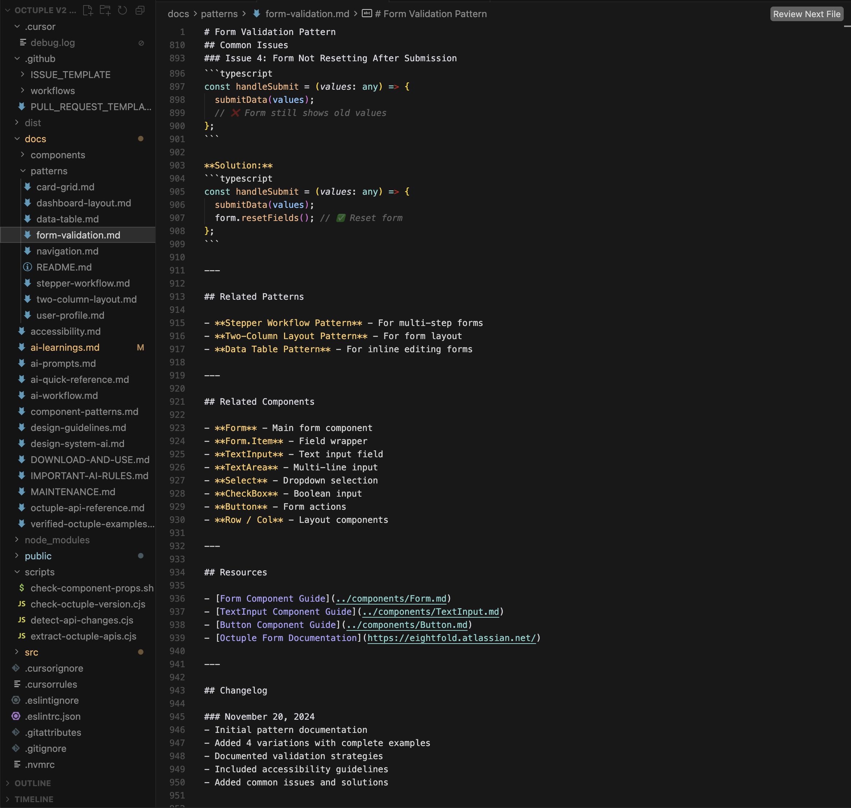Click the New File icon in explorer header
This screenshot has width=851, height=808.
pyautogui.click(x=88, y=10)
